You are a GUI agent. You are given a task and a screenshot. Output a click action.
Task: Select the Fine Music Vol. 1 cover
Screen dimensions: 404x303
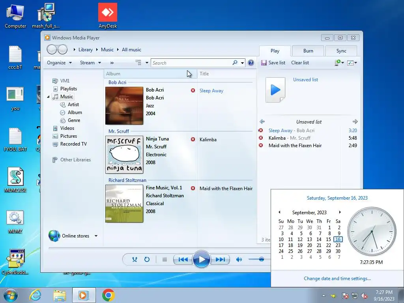[124, 204]
